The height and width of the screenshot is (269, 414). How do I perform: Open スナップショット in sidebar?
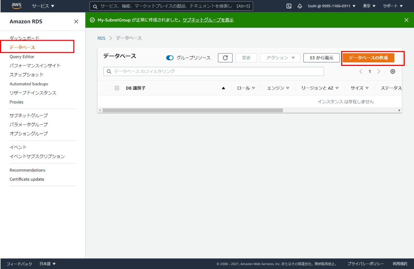(x=27, y=75)
